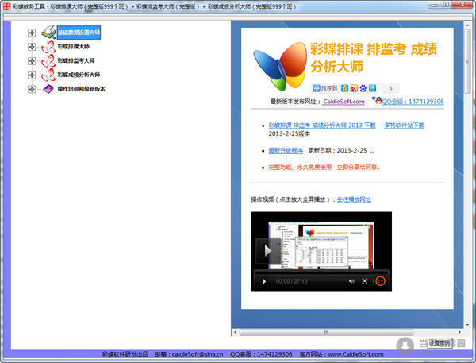The image size is (476, 363).
Task: Click the horizontal scrollbar left arrow
Action: click(x=235, y=332)
